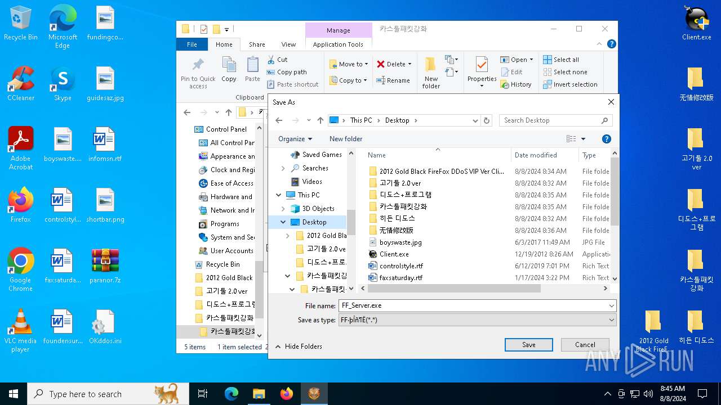
Task: Click the File name input field
Action: (472, 306)
